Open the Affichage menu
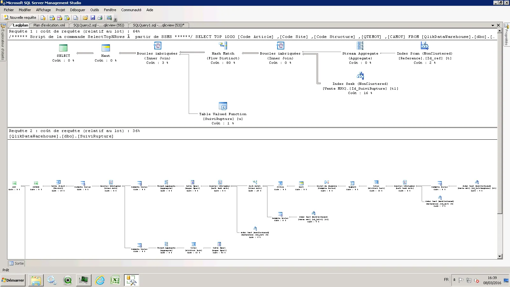The width and height of the screenshot is (510, 287). [43, 10]
